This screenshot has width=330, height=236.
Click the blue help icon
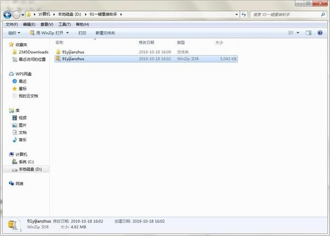(320, 33)
